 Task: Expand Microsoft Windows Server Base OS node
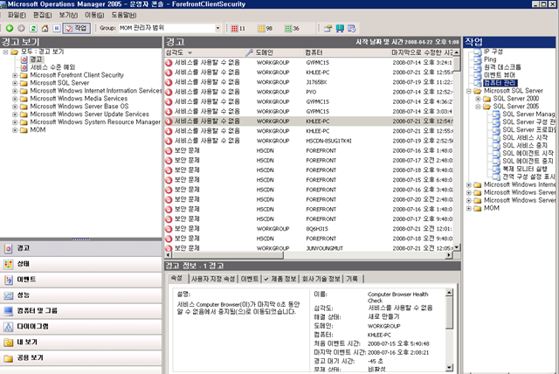tap(15, 107)
